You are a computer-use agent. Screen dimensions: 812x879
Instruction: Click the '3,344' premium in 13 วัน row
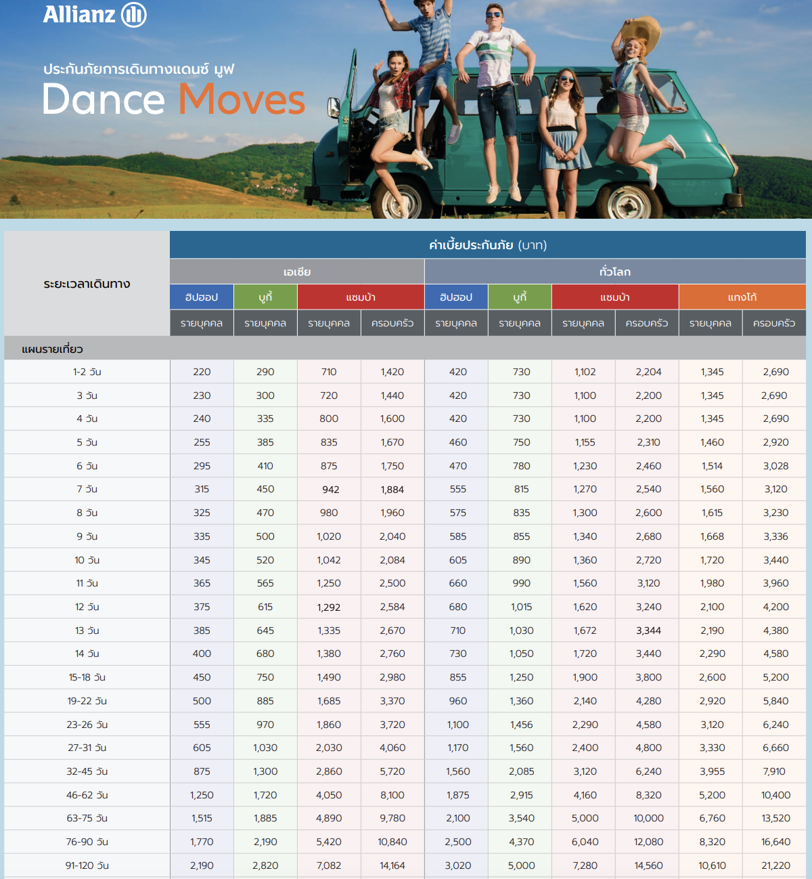click(649, 630)
